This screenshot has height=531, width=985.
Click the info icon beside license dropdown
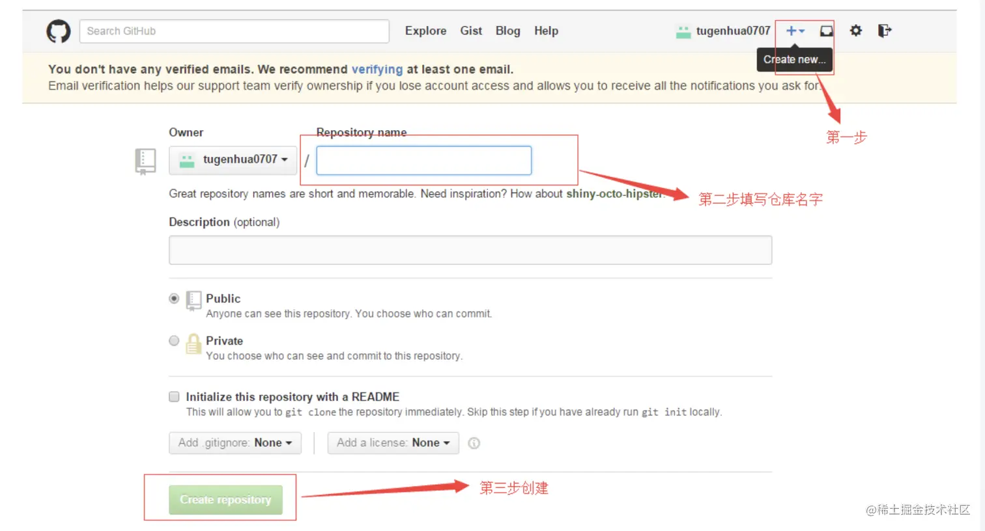coord(474,443)
